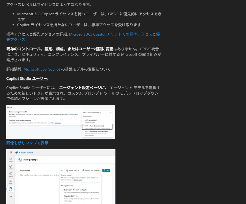Choose checked GPT-5 Auto (Experimental) option
Viewport: 246px width, 204px height.
tap(97, 127)
